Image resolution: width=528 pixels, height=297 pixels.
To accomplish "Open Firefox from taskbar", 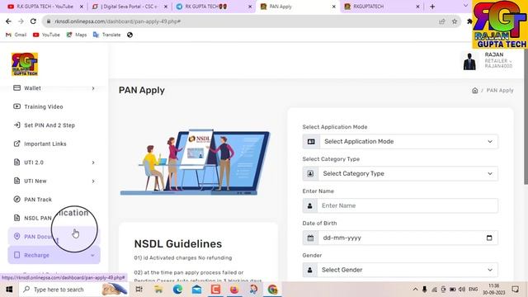I will [234, 290].
